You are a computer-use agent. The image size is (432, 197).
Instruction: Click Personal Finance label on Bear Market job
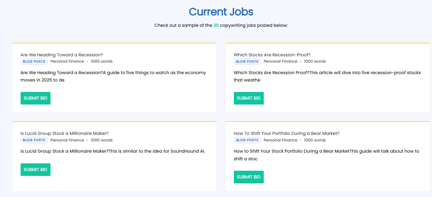[280, 140]
